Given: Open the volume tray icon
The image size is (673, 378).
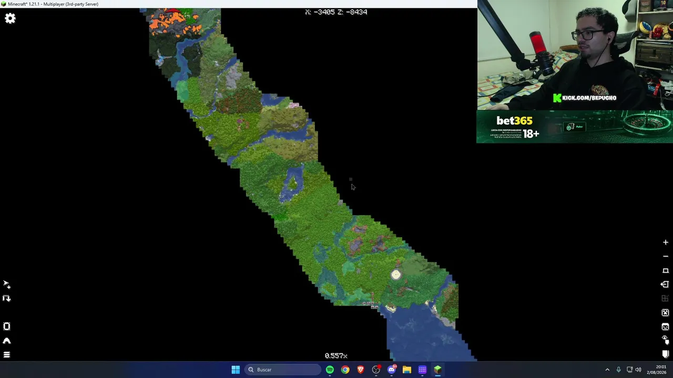Looking at the screenshot, I should 638,370.
